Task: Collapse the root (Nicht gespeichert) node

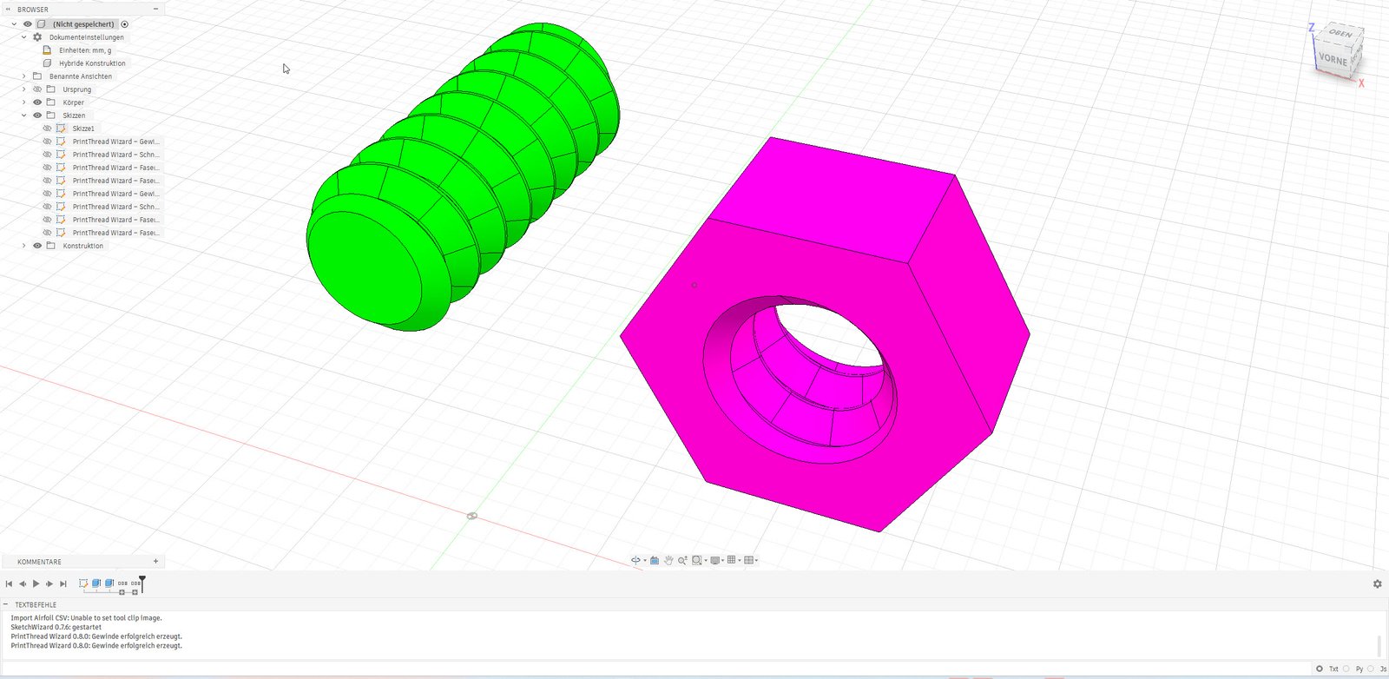Action: click(14, 24)
